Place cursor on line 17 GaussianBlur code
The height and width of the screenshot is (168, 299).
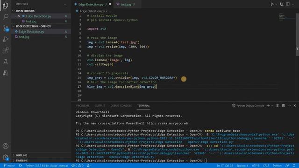(122, 87)
